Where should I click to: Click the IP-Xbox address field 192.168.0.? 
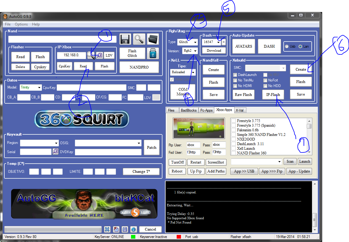[x=72, y=55]
